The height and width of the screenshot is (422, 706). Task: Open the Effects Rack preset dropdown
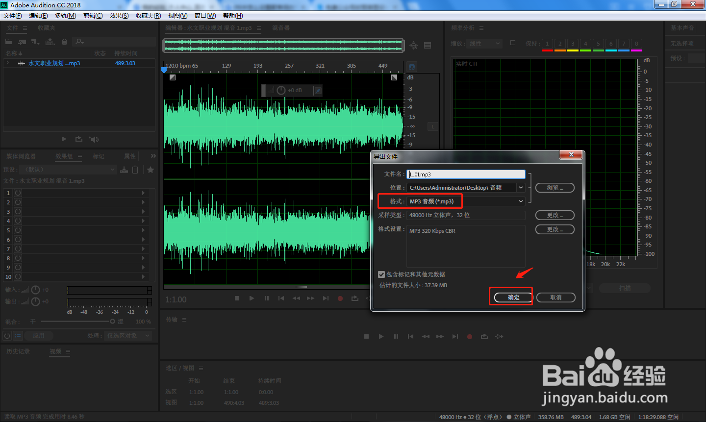coord(69,170)
